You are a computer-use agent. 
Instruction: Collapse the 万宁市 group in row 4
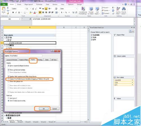click(5, 38)
